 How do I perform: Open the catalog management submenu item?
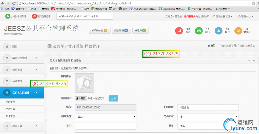(22, 102)
